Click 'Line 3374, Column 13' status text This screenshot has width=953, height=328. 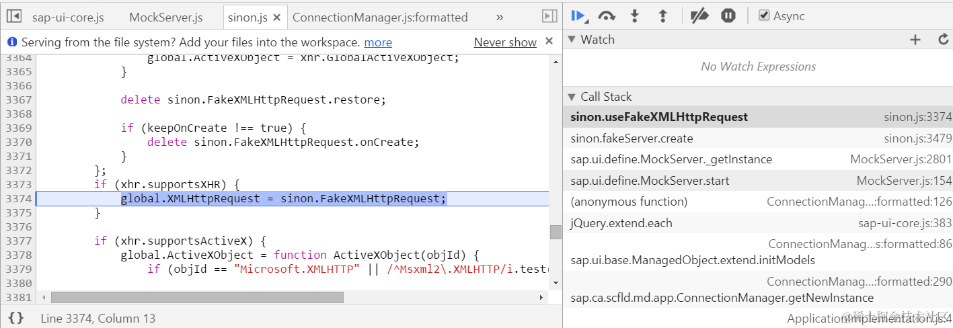point(98,318)
